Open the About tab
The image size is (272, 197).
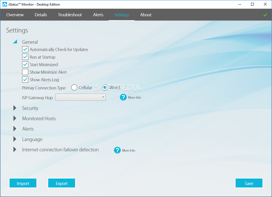tap(146, 15)
